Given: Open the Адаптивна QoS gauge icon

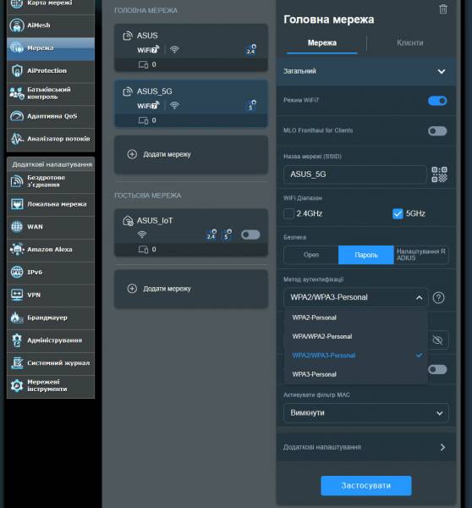Looking at the screenshot, I should pyautogui.click(x=17, y=116).
